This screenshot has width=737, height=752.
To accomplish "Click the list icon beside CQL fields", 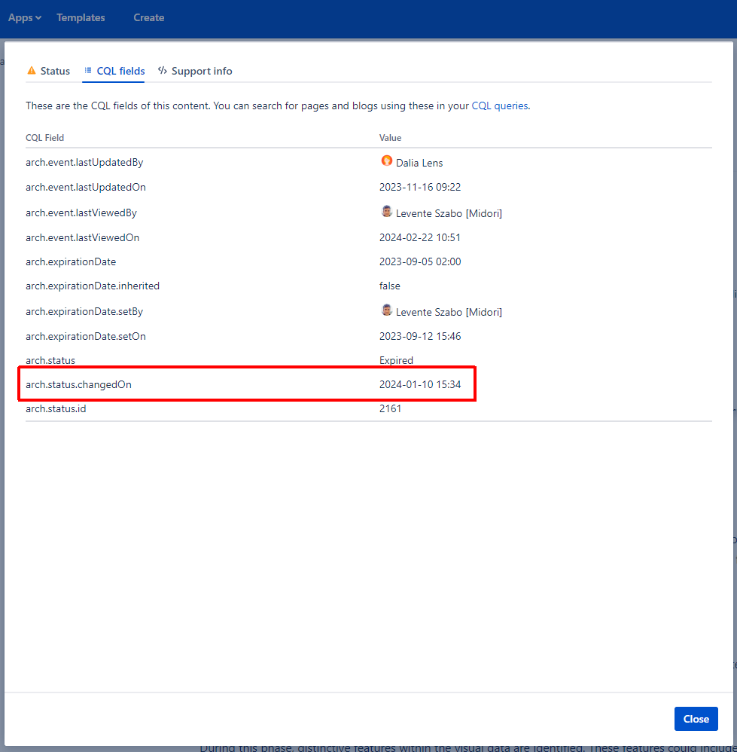I will (88, 71).
